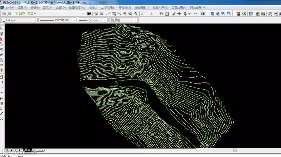Click the circle tool in sidebar
Viewport: 281px width, 157px height.
pyautogui.click(x=2, y=108)
